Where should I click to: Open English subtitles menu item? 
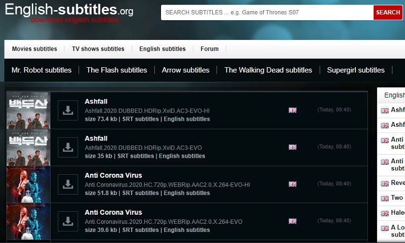[163, 48]
